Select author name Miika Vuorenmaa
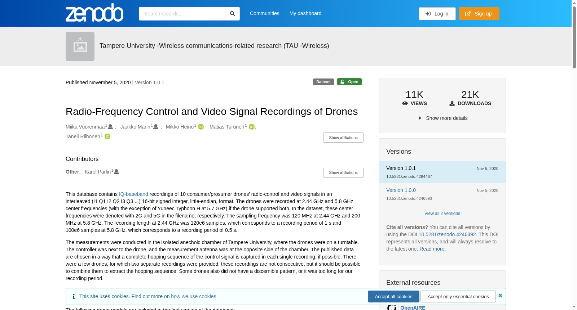The image size is (577, 310). [85, 127]
